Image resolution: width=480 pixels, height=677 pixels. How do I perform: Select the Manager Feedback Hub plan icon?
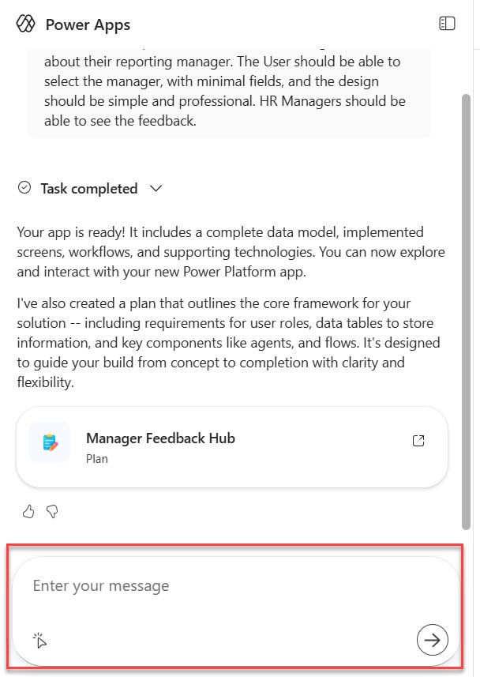(48, 442)
